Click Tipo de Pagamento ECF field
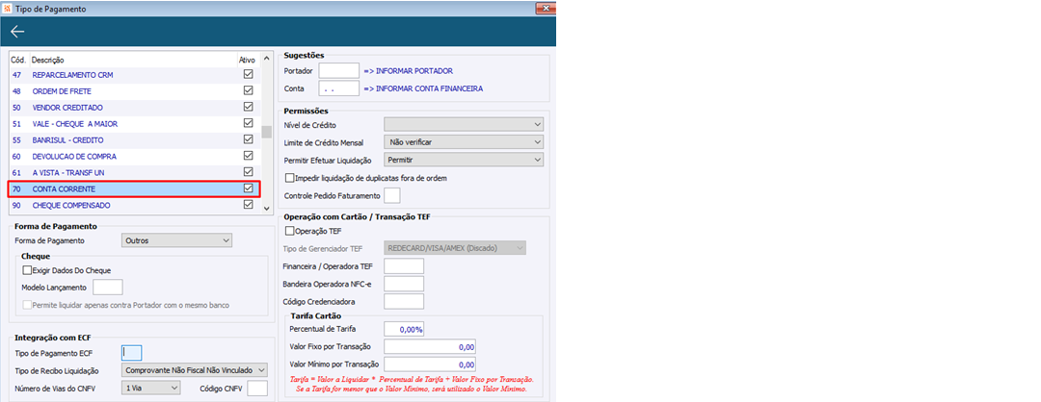Viewport: 1041px width, 402px height. pyautogui.click(x=131, y=353)
